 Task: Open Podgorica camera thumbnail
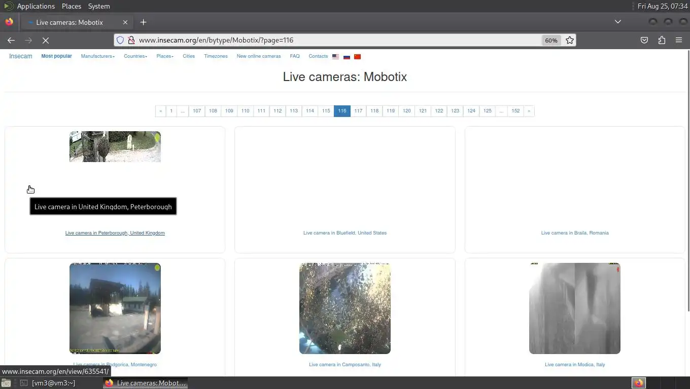point(115,308)
